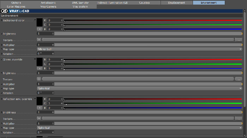Image resolution: width=247 pixels, height=138 pixels.
Task: Click the GI env. override green slider
Action: (153, 64)
